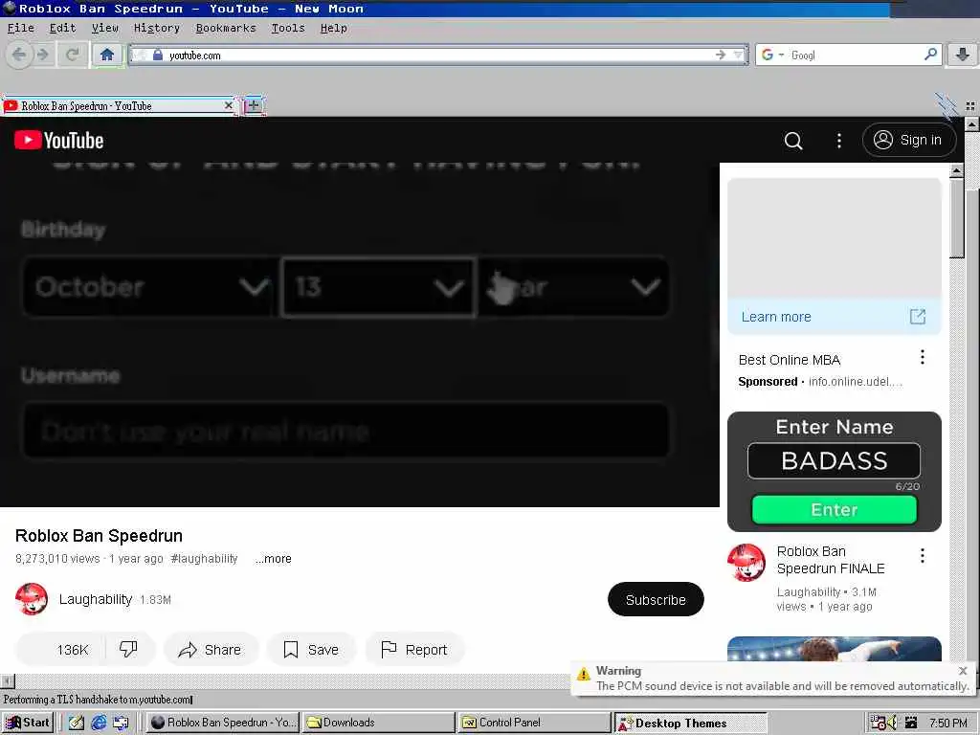This screenshot has width=980, height=735.
Task: Click the 7:50 PM clock
Action: tap(947, 724)
